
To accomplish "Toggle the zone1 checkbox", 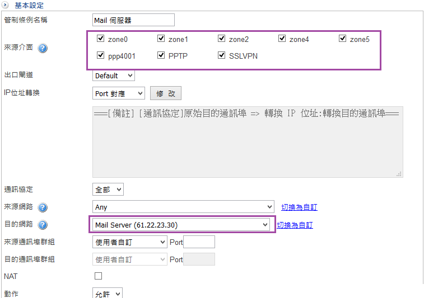I will (x=161, y=39).
